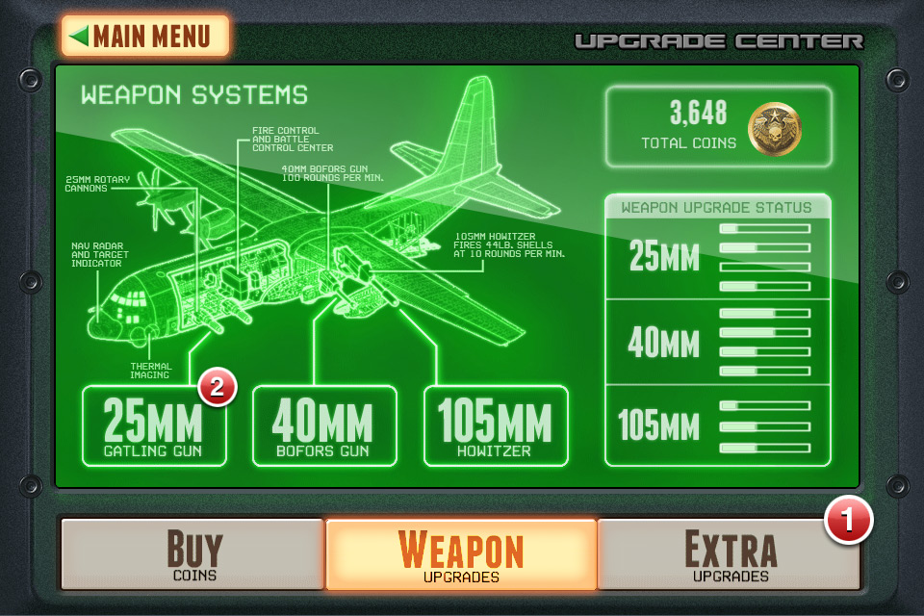This screenshot has height=616, width=924.
Task: Click the green arrow on Main Menu
Action: (79, 36)
